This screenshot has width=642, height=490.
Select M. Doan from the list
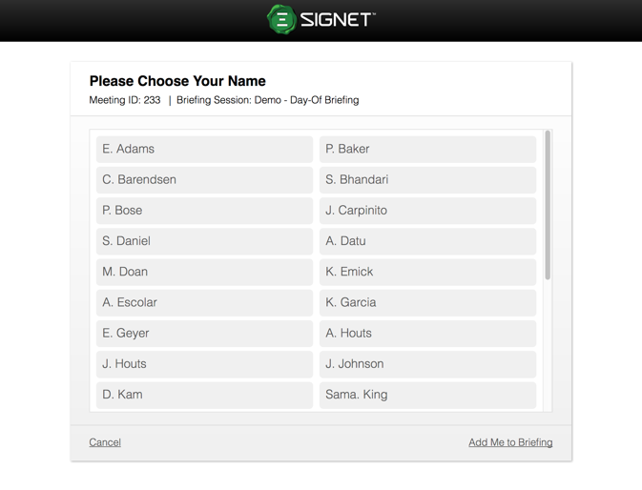pyautogui.click(x=204, y=272)
